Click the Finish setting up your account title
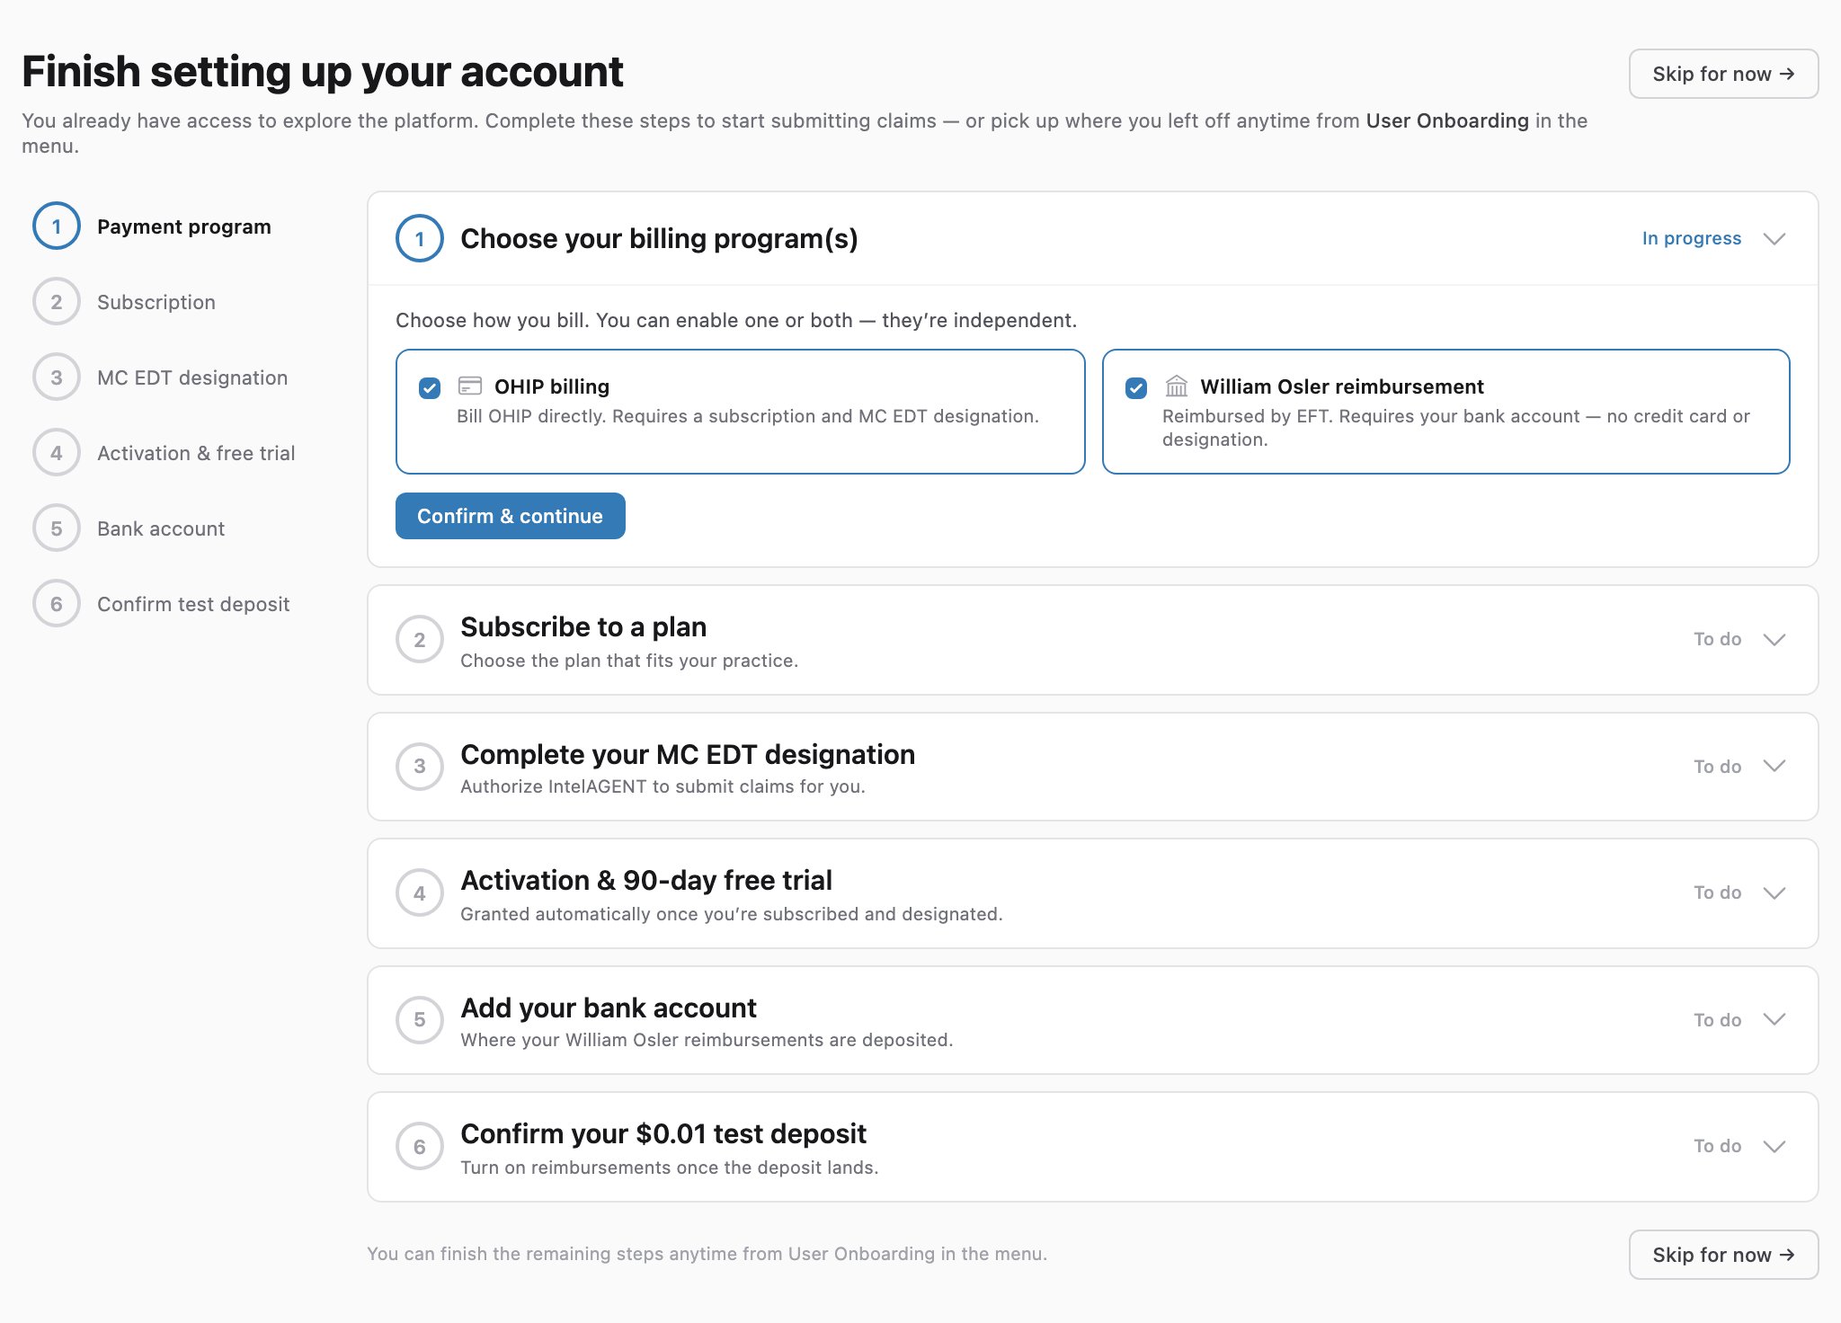 (323, 72)
